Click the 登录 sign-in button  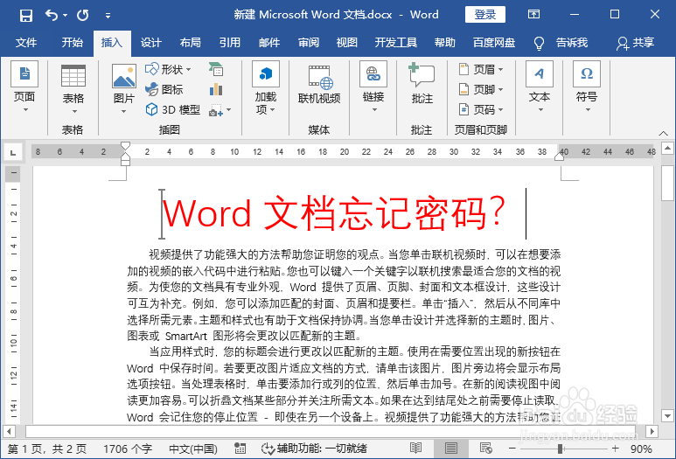pos(485,15)
